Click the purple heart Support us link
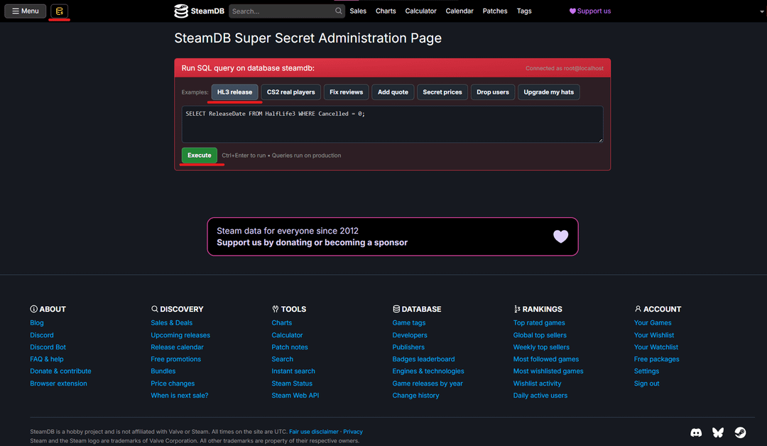 [x=589, y=11]
